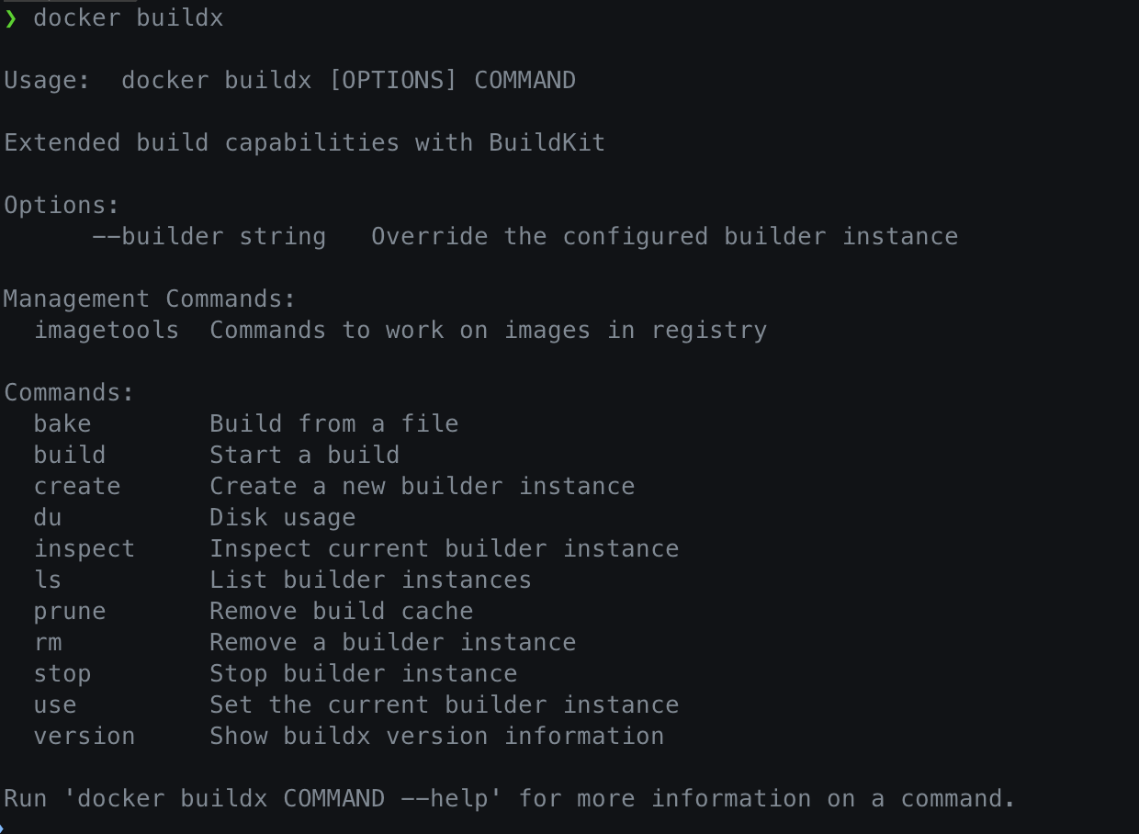Click the typed 'docker buildx' command
Screen dimensions: 1139x834
(x=129, y=18)
